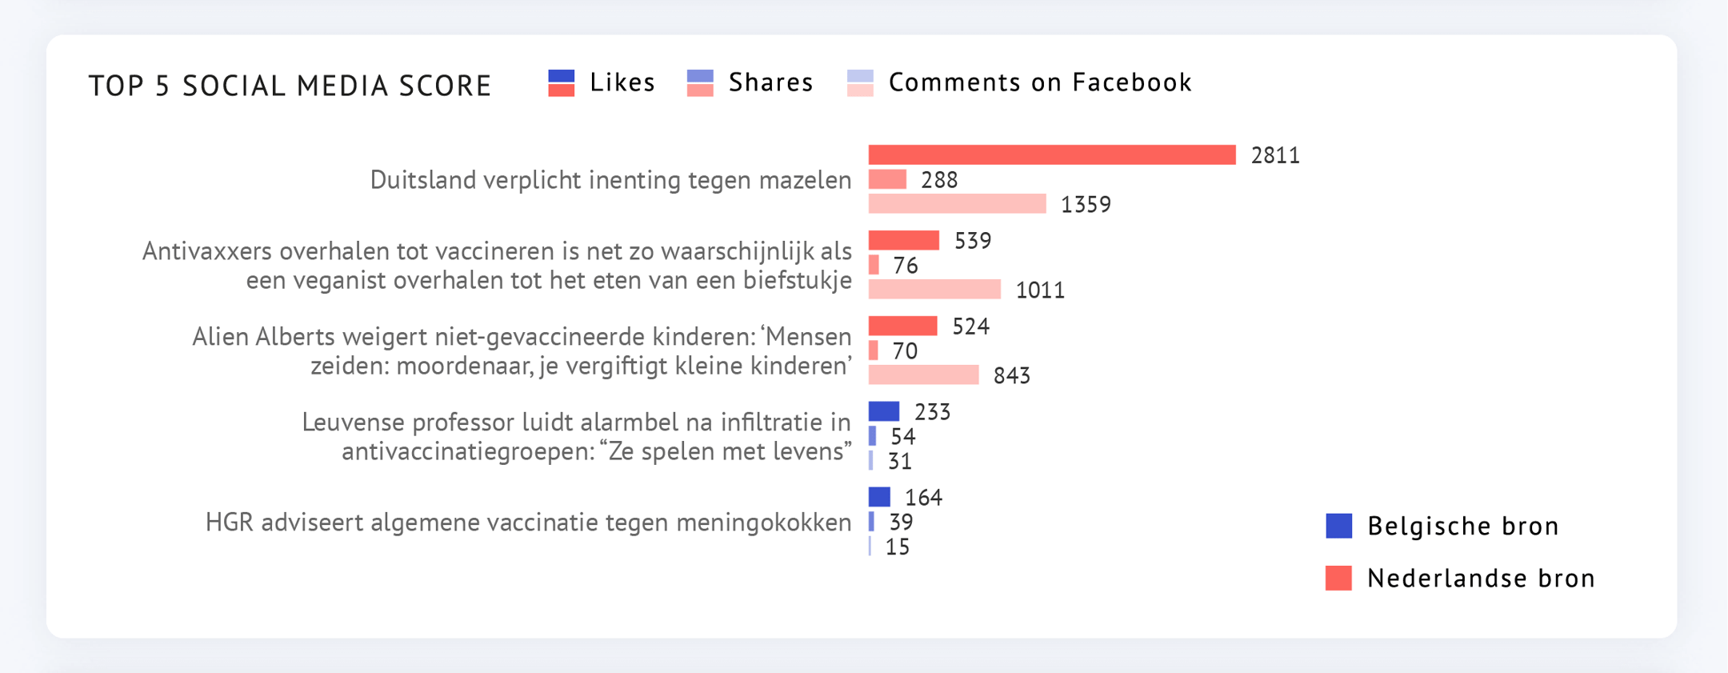Click the 1359 comments bar
The width and height of the screenshot is (1728, 673).
957,204
